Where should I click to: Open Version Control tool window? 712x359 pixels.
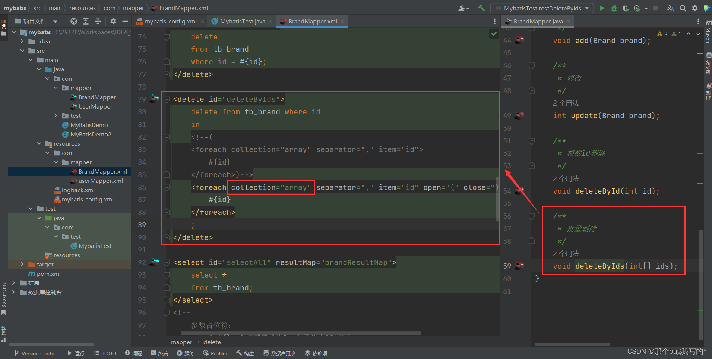click(x=36, y=353)
